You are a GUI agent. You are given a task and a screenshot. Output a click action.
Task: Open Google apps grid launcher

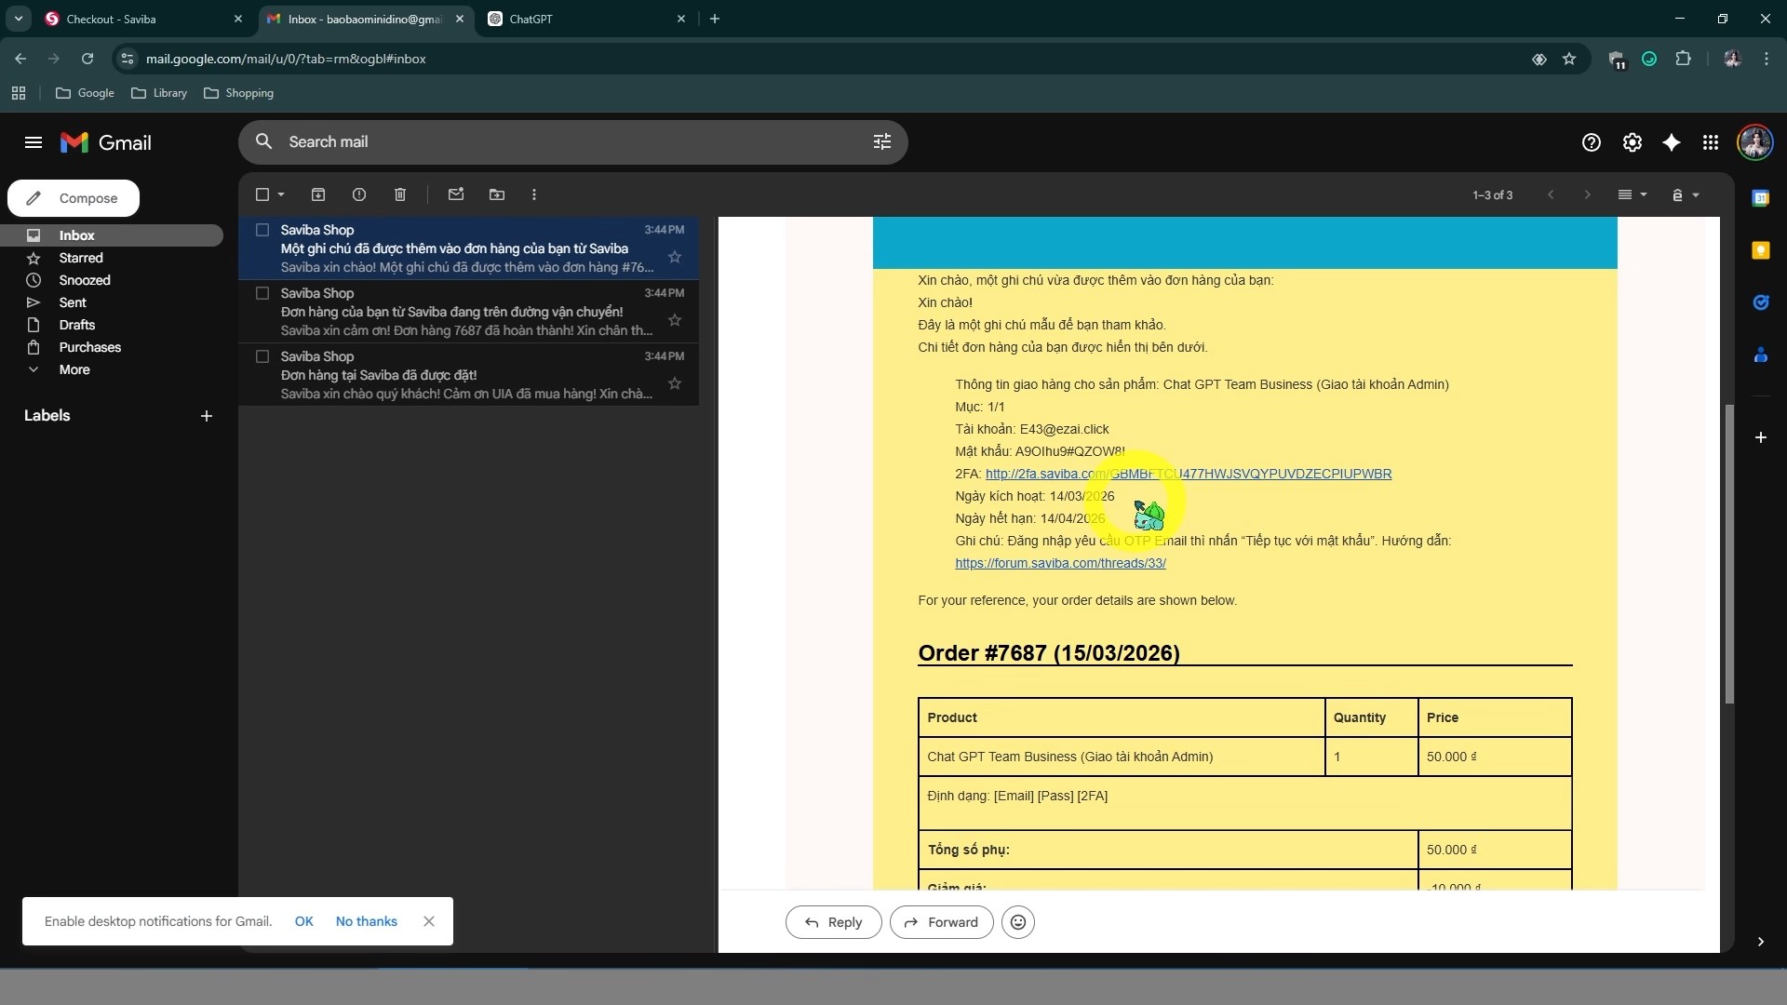click(1711, 142)
